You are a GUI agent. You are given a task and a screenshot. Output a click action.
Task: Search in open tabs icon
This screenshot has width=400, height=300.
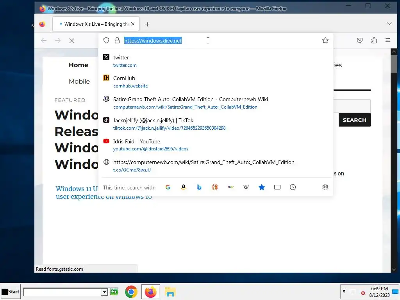click(277, 187)
